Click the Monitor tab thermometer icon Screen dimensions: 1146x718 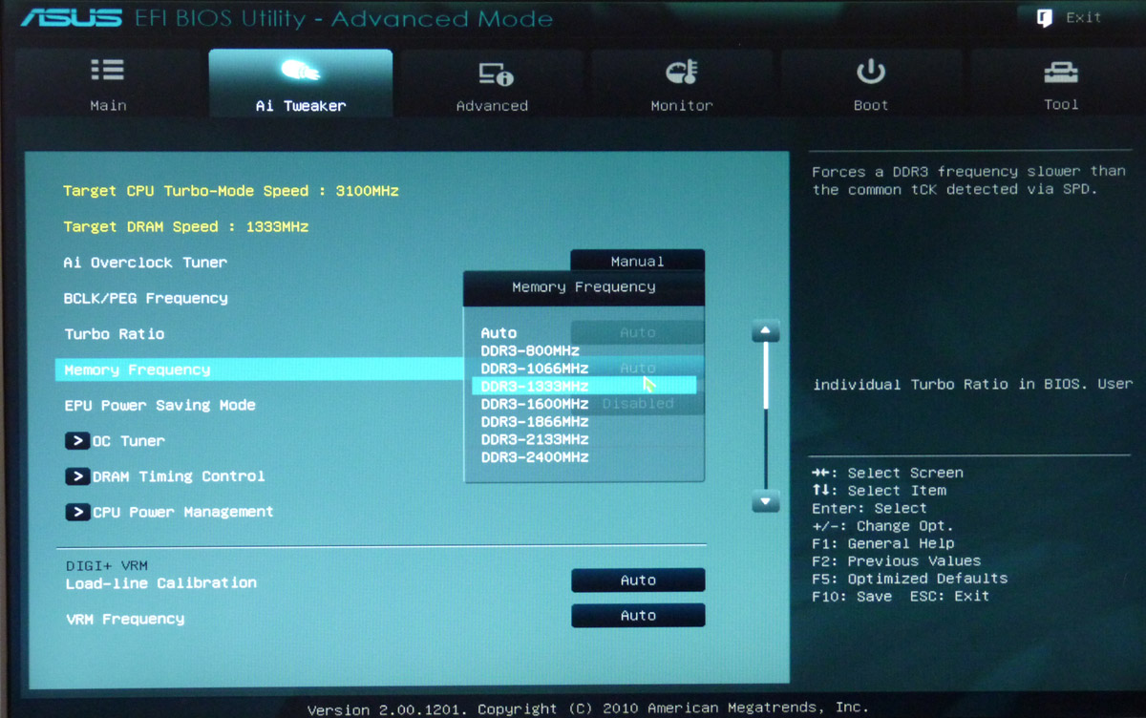681,72
